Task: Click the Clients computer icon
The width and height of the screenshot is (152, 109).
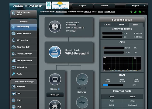Action: (x=55, y=79)
